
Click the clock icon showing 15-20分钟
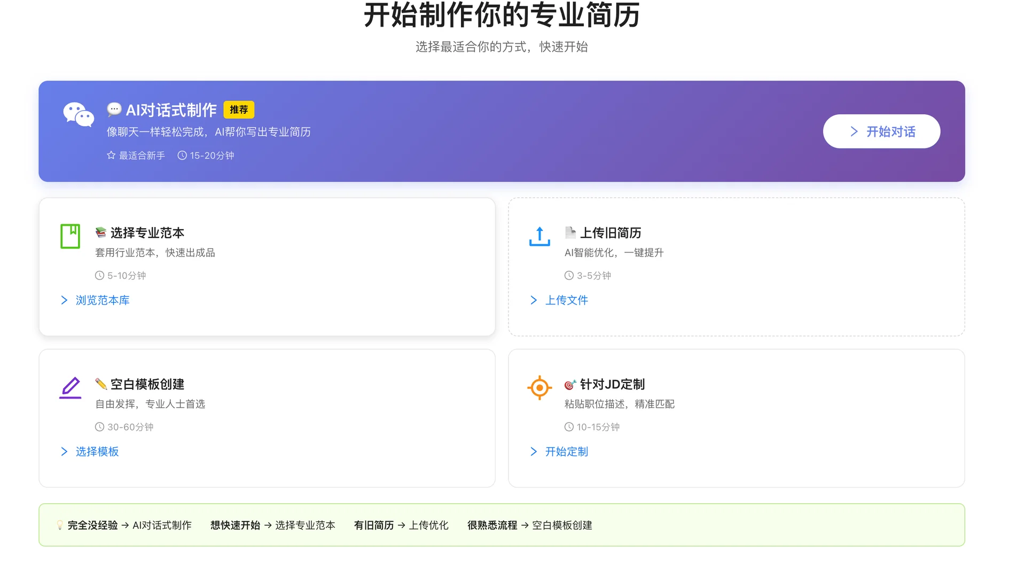(182, 155)
